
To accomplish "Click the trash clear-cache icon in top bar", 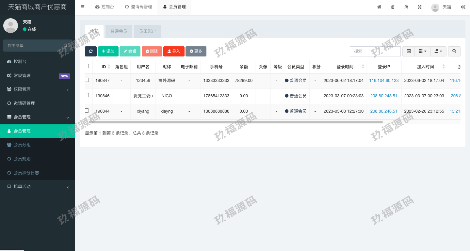I will [393, 7].
